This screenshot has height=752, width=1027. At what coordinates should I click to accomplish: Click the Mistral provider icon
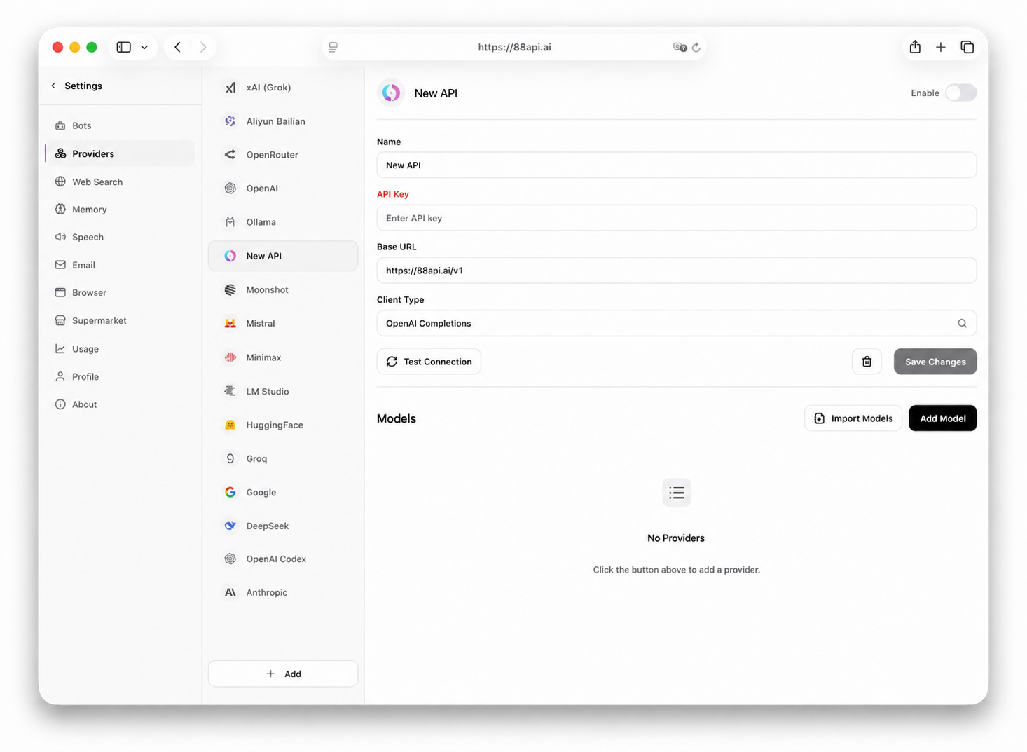click(x=230, y=324)
